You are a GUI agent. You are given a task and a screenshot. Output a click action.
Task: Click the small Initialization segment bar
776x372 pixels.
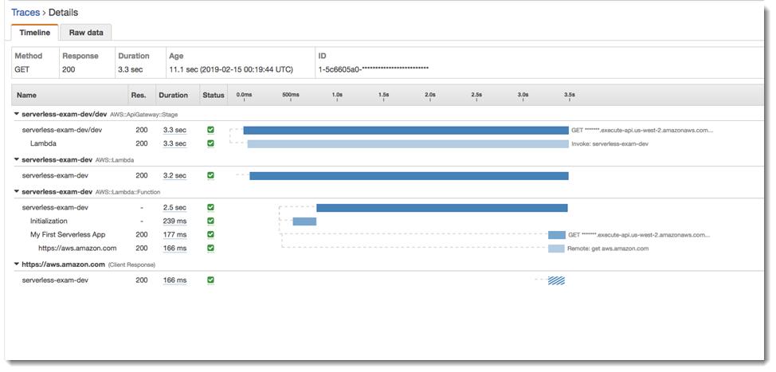click(304, 221)
